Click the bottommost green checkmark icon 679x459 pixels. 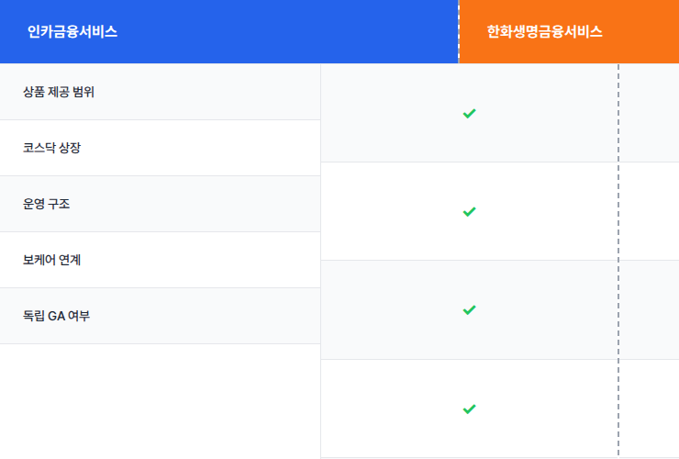(x=469, y=409)
